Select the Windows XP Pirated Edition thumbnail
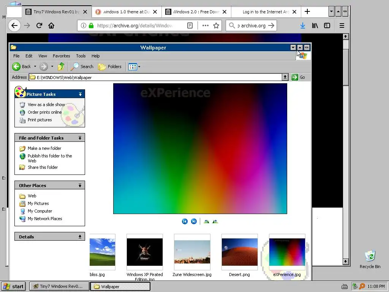Image resolution: width=389 pixels, height=292 pixels. [145, 252]
